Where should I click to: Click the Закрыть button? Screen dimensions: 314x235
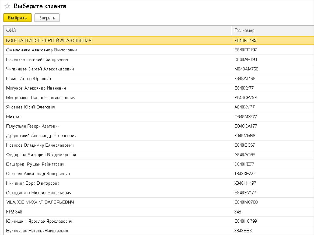click(x=47, y=18)
